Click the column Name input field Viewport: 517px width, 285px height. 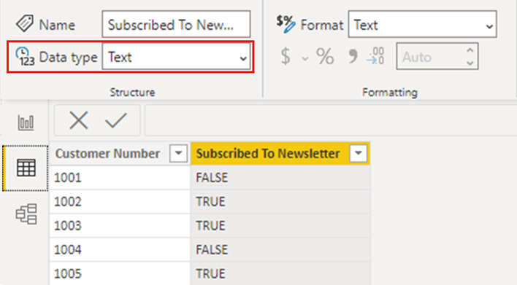tap(177, 24)
